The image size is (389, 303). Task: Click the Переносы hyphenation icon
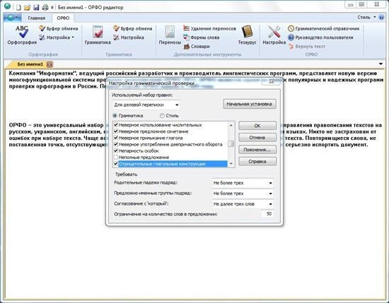point(170,35)
